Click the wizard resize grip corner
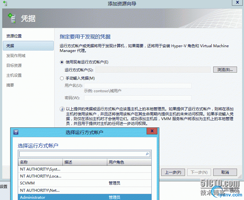 point(240,177)
